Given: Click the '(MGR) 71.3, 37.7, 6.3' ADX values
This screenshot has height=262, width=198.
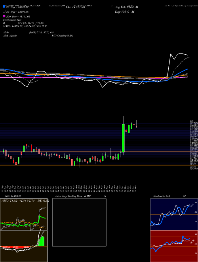Looking at the screenshot, I should (x=41, y=33).
